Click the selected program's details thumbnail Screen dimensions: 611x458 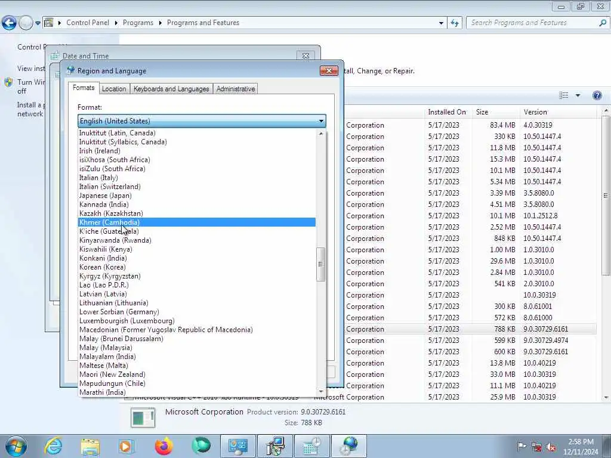[x=143, y=417]
